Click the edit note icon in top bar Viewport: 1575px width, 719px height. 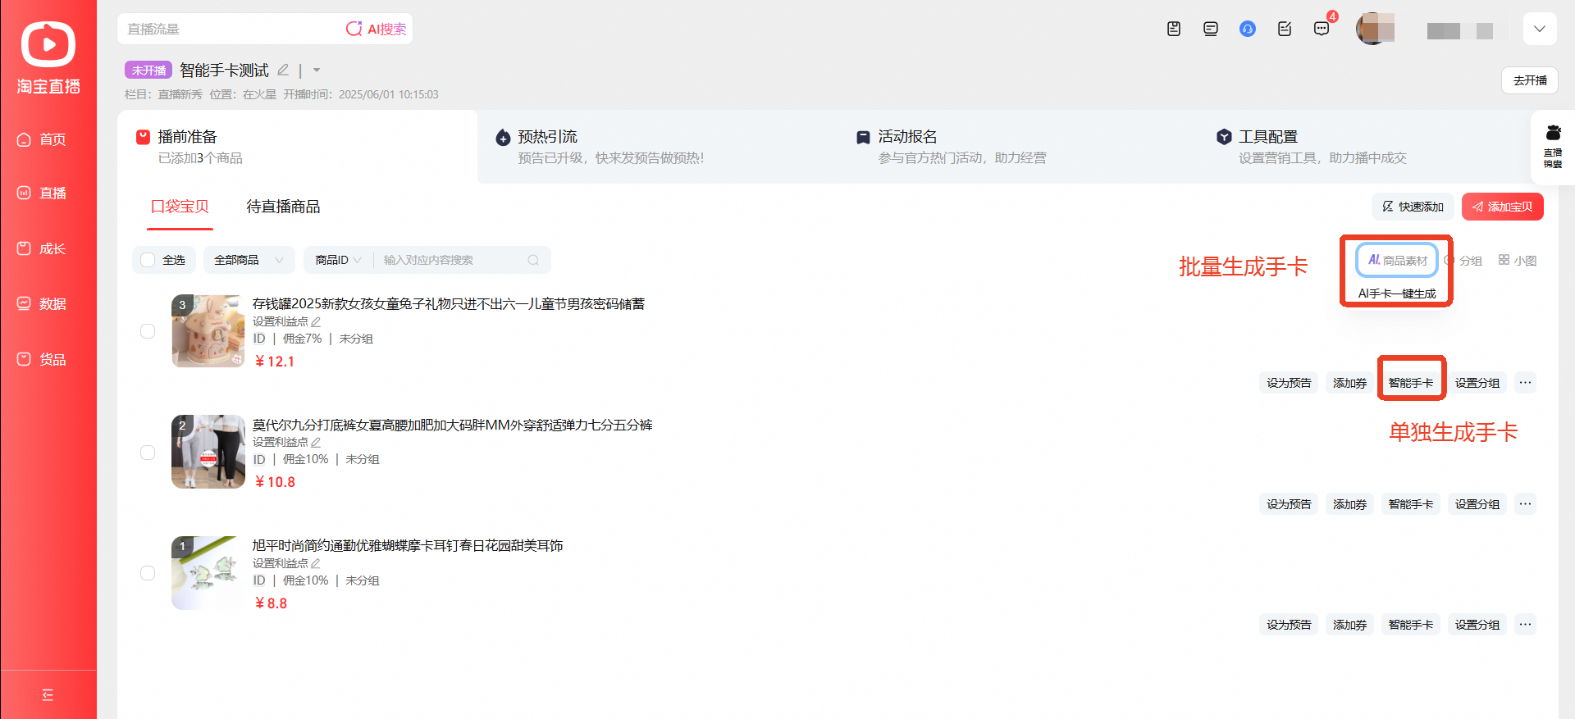pyautogui.click(x=1285, y=29)
